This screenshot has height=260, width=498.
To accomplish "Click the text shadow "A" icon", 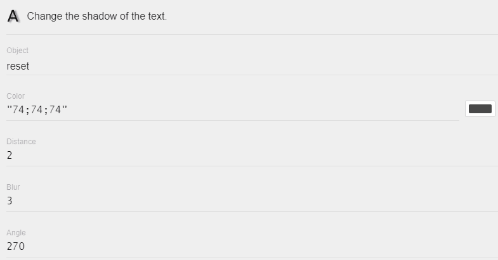I will pos(13,17).
